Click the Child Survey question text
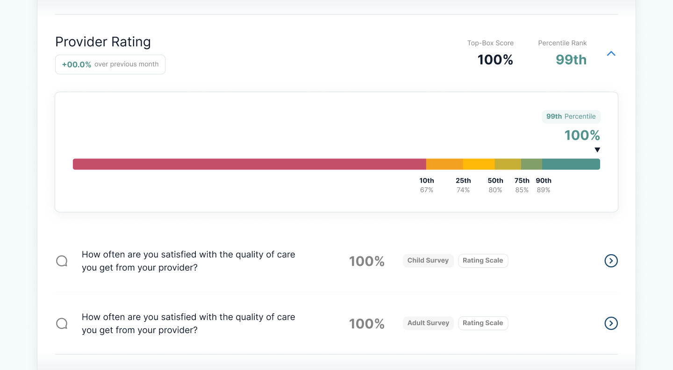This screenshot has width=673, height=370. (x=188, y=261)
